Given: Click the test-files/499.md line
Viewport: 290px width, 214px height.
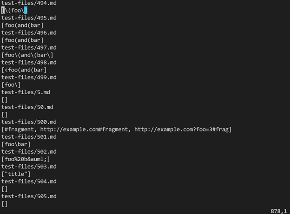Looking at the screenshot, I should [x=29, y=78].
